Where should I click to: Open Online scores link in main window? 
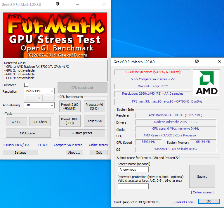click(98, 145)
